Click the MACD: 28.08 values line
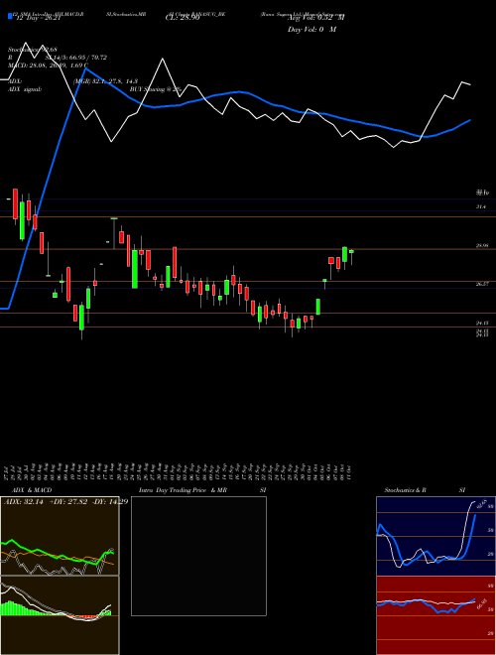Image resolution: width=496 pixels, height=655 pixels. tap(48, 65)
